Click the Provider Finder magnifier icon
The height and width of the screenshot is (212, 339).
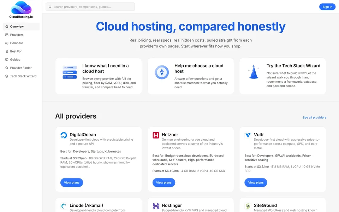pyautogui.click(x=7, y=68)
